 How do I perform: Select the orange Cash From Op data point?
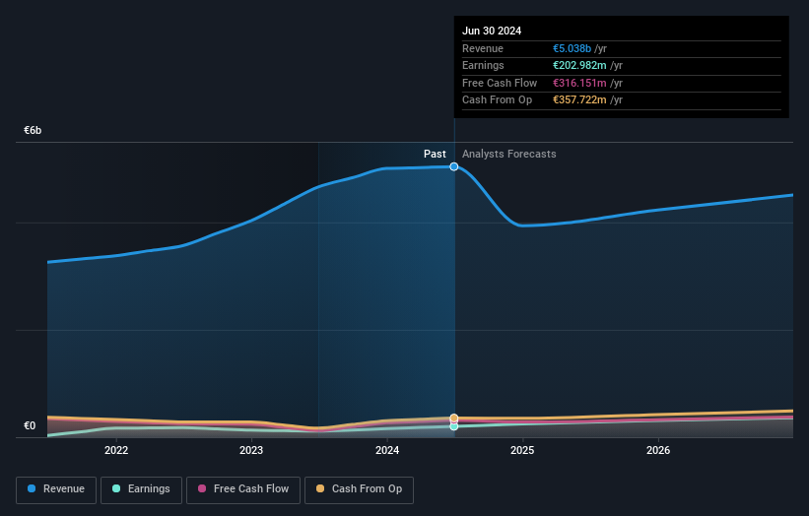tap(454, 418)
